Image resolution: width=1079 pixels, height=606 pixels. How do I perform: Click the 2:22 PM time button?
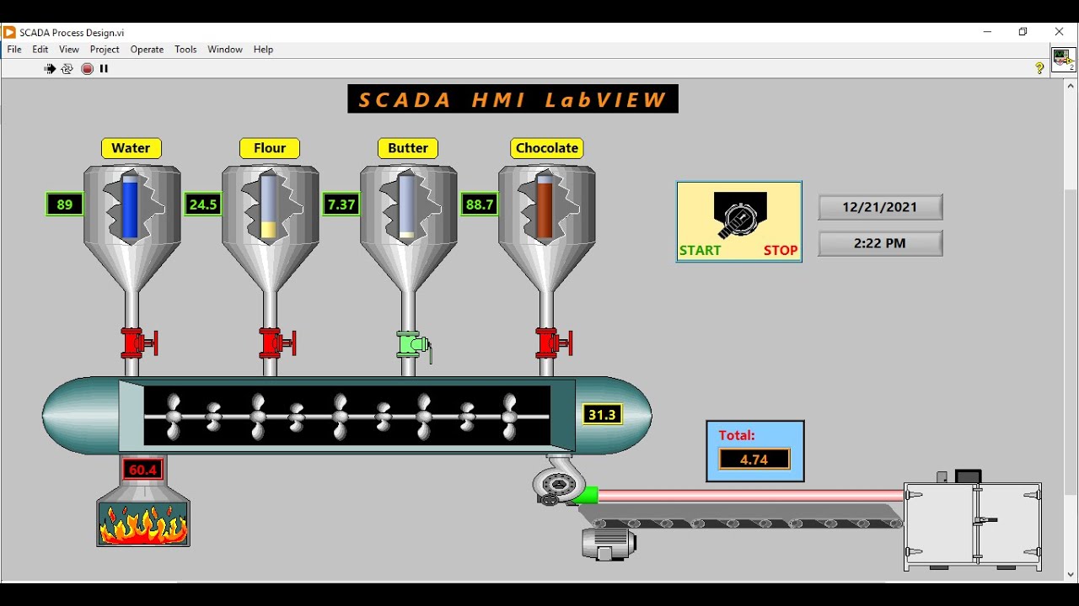click(x=880, y=243)
